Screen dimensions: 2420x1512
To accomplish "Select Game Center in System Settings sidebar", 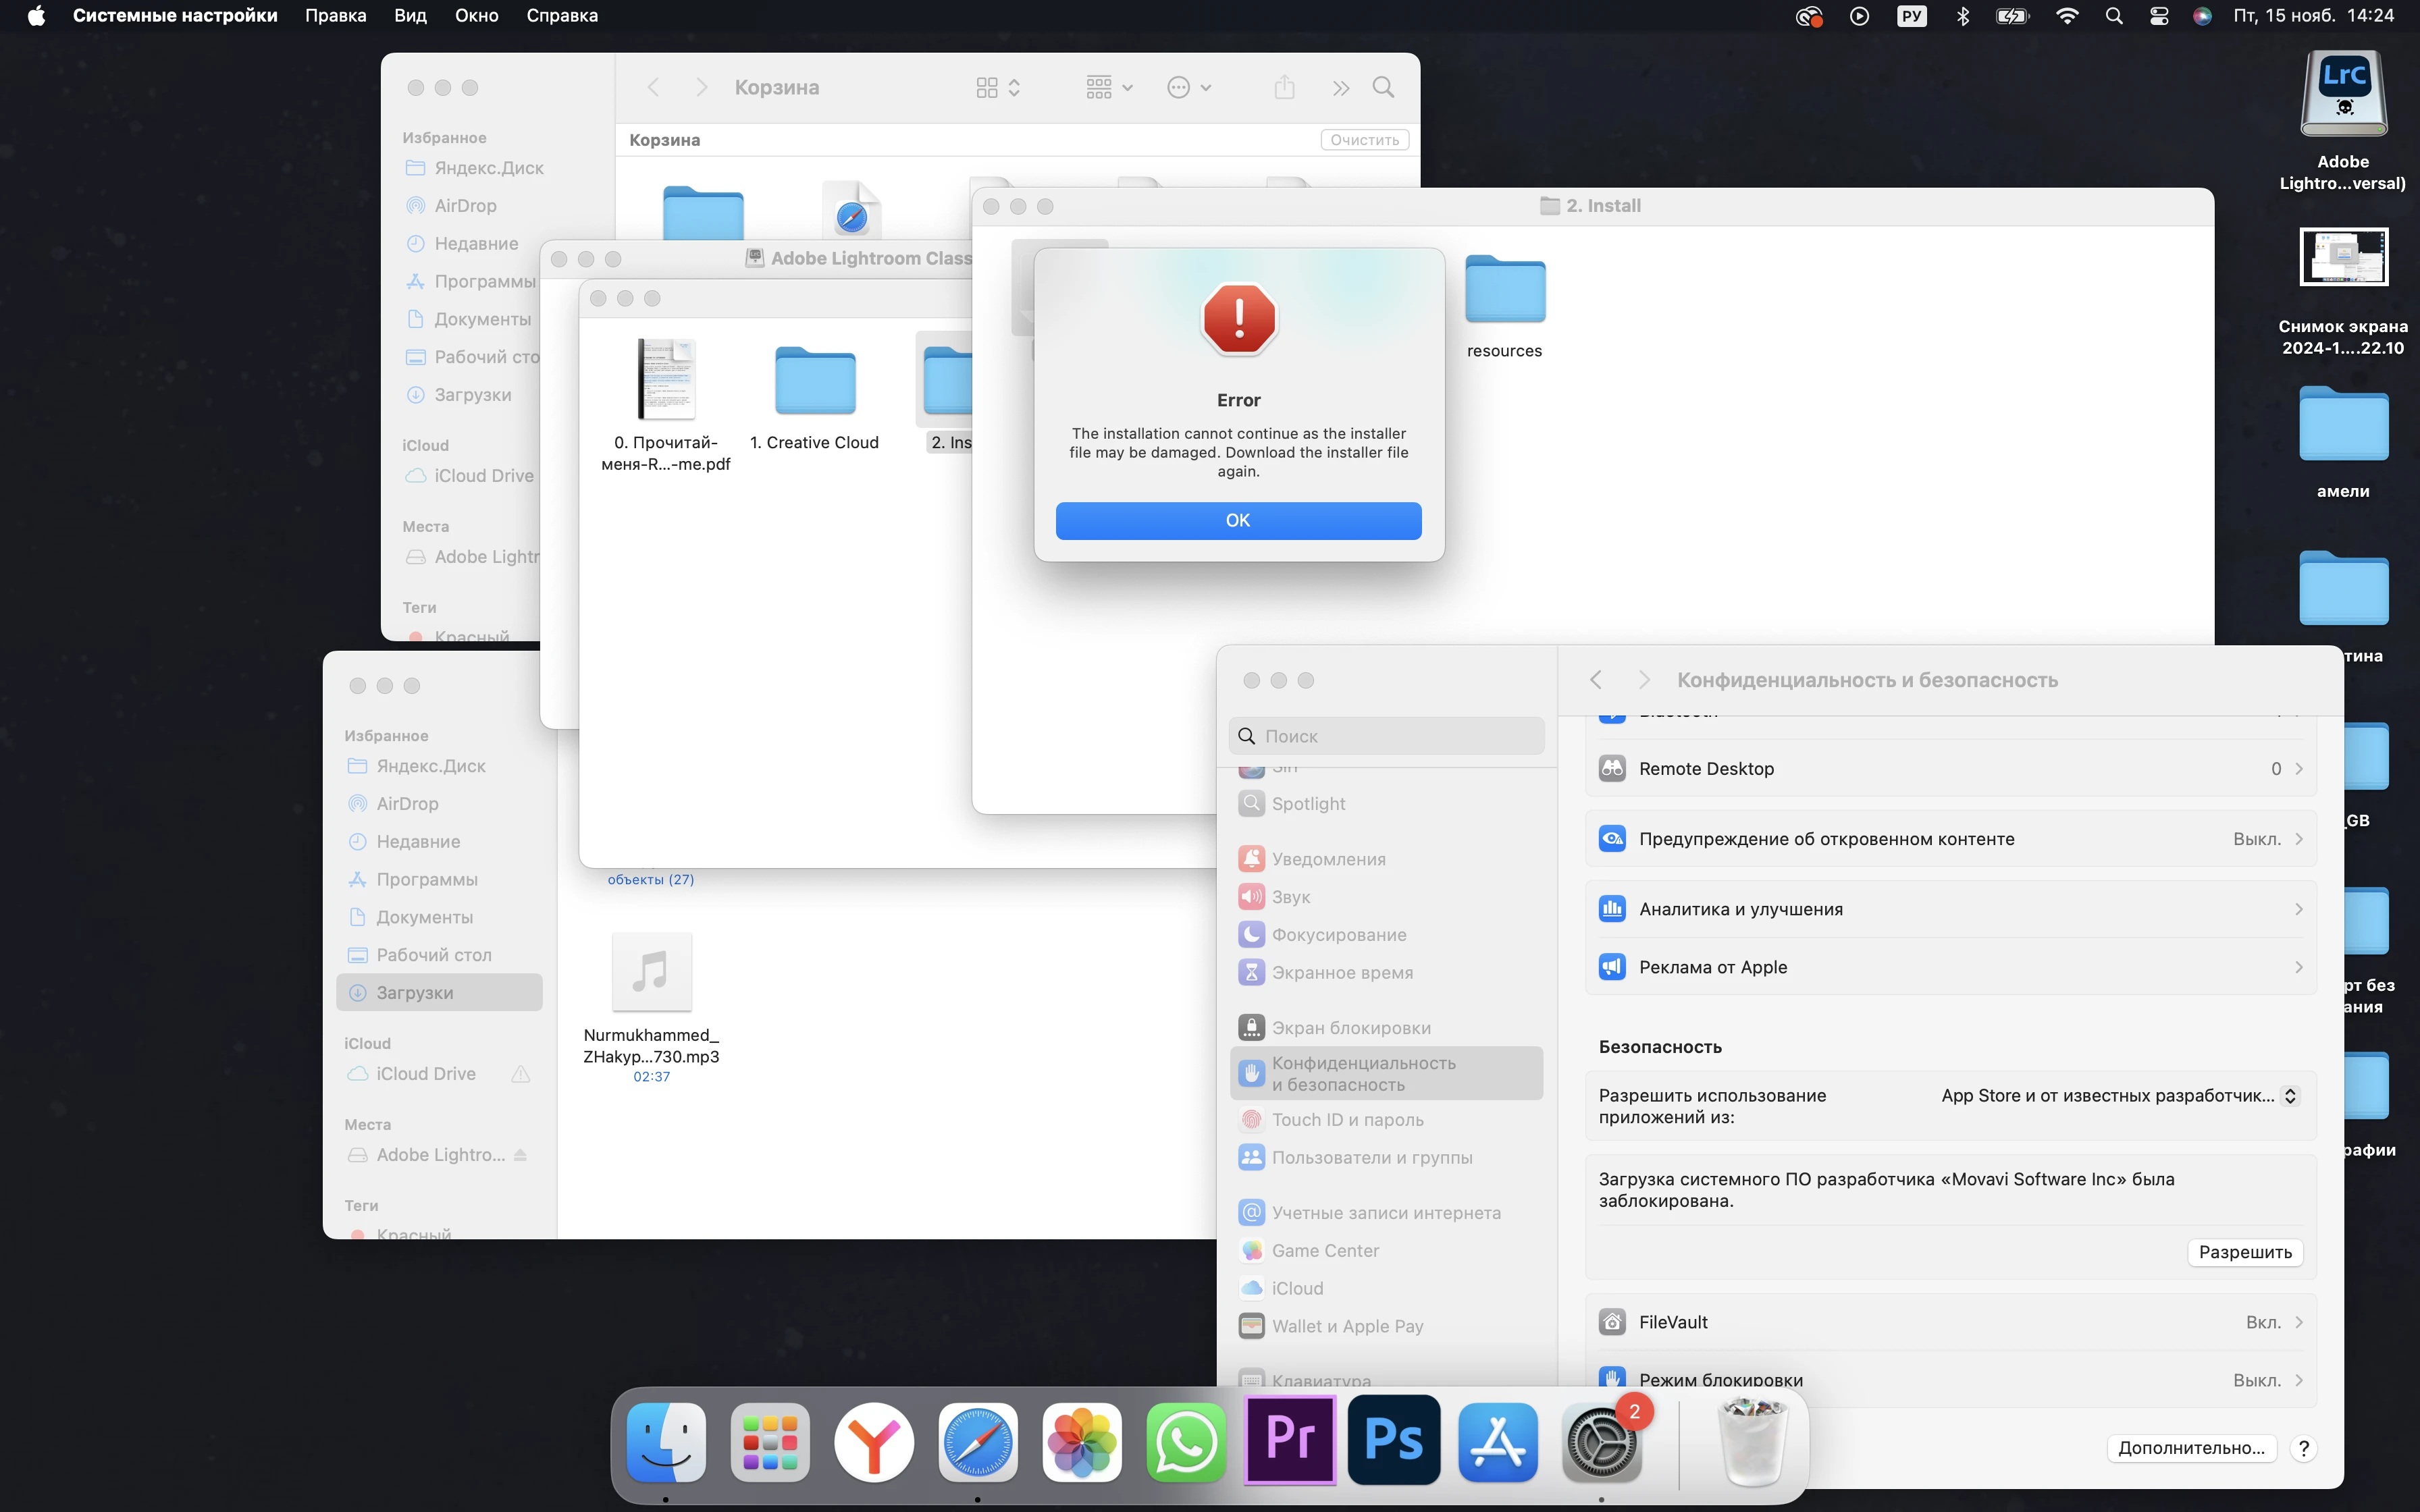I will (1386, 1251).
